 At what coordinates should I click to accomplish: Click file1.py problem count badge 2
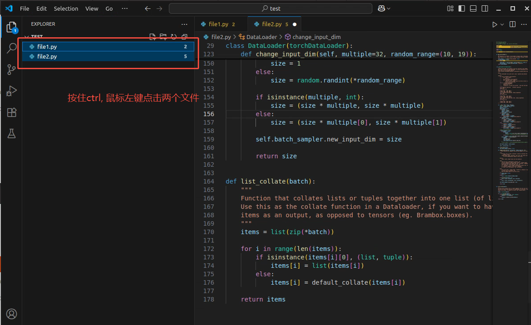(x=185, y=47)
